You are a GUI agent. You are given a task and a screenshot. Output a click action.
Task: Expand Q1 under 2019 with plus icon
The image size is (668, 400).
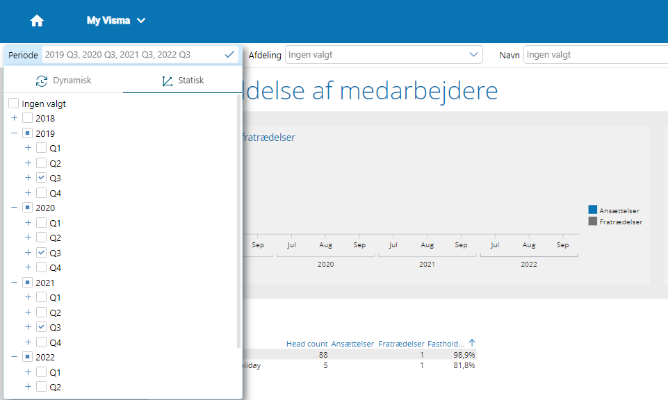coord(28,148)
